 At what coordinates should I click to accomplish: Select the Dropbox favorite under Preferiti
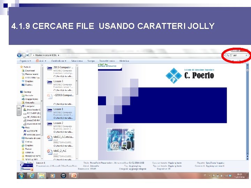click(28, 81)
